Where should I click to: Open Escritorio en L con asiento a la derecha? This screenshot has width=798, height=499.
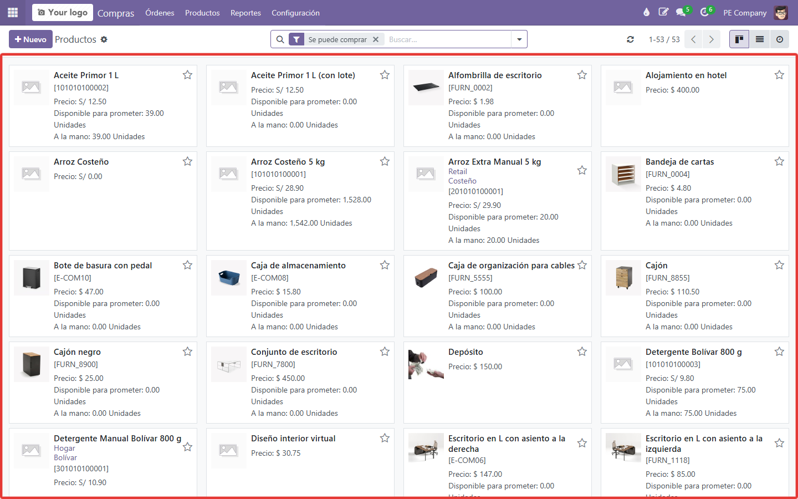507,444
